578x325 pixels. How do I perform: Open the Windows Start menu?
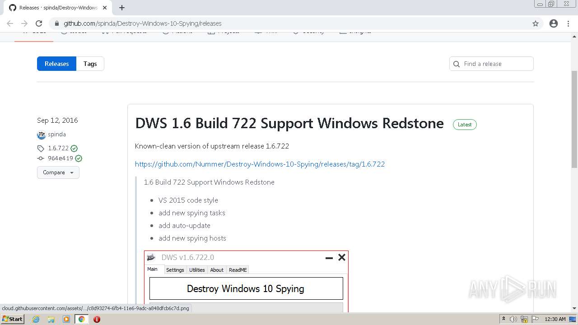coord(12,319)
